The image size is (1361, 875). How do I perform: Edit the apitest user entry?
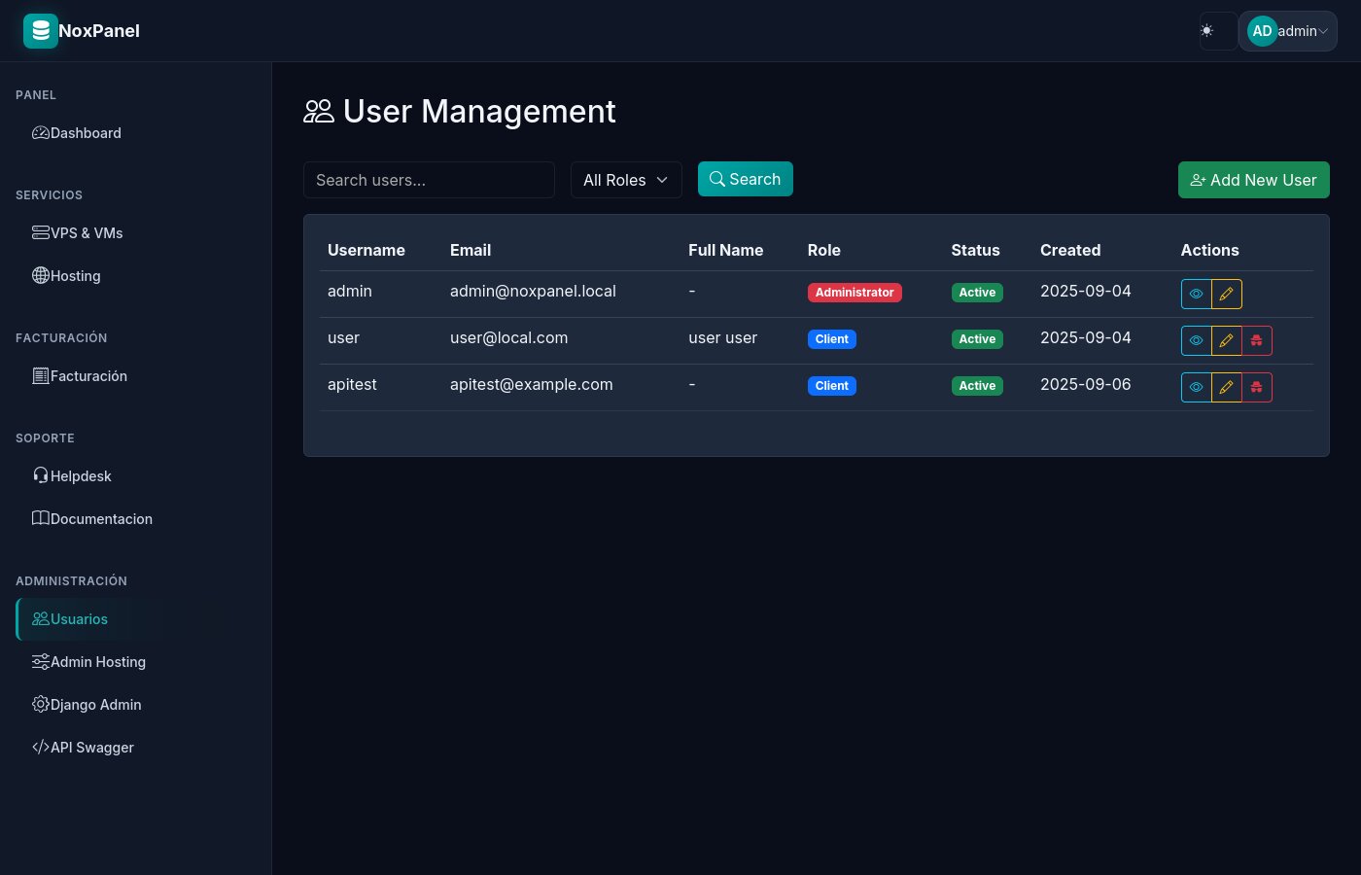click(x=1226, y=387)
